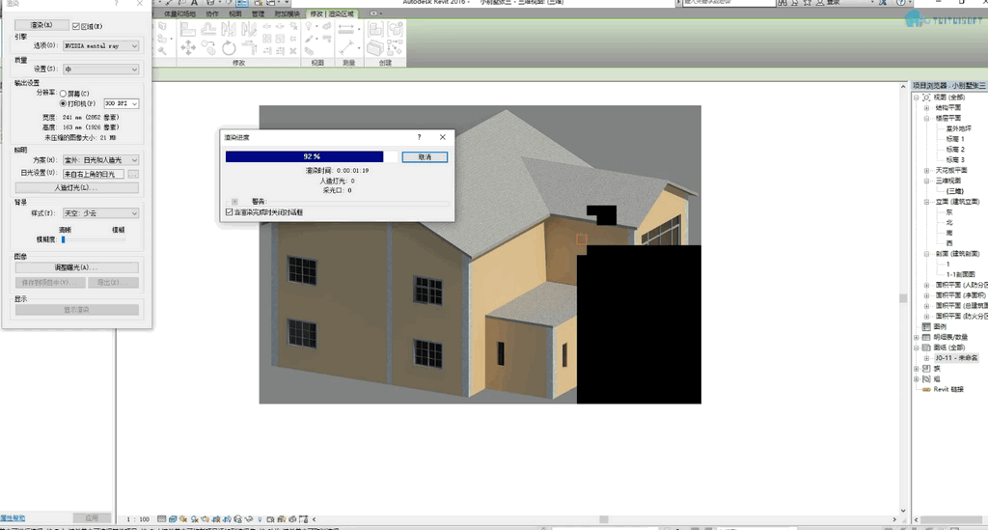988x530 pixels.
Task: Open the sky background style dropdown
Action: [100, 213]
